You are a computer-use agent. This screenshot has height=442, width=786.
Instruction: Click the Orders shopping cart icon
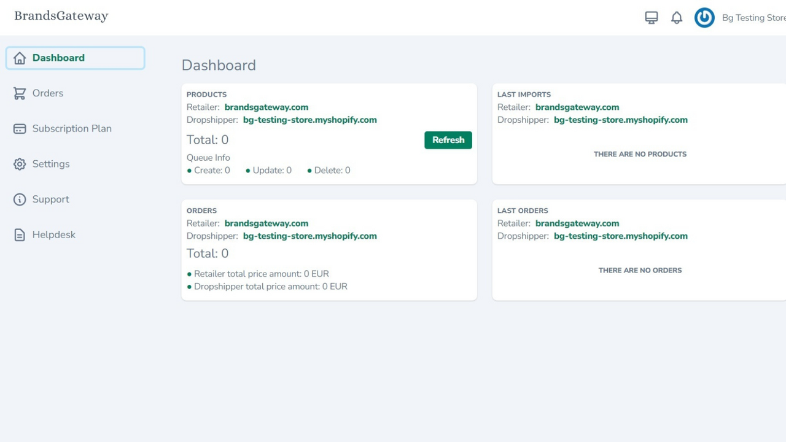pyautogui.click(x=19, y=93)
